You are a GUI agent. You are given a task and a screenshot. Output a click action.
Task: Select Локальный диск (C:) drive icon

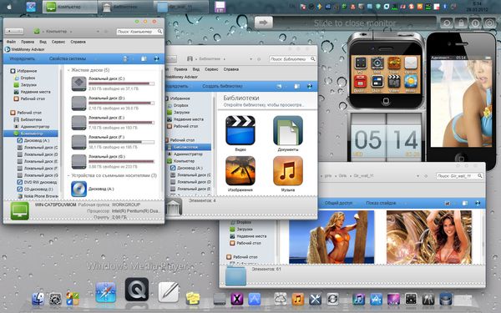(79, 83)
